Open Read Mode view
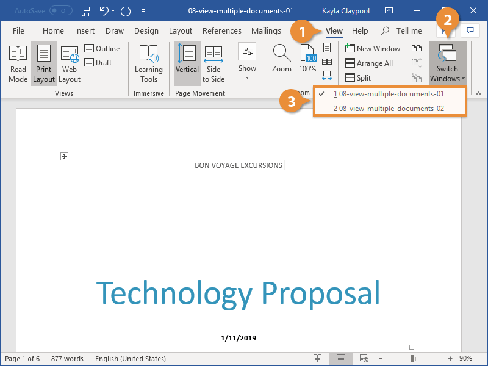 pos(18,63)
